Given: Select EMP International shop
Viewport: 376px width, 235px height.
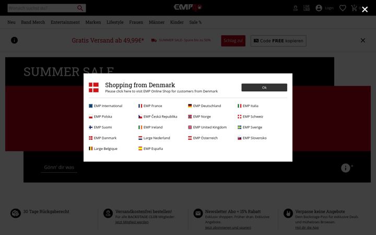Looking at the screenshot, I should (105, 105).
